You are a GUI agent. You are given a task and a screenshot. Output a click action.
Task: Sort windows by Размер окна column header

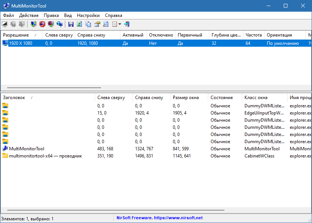click(189, 98)
